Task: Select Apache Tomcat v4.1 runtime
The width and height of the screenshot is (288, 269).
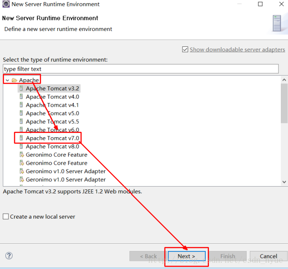Action: click(x=52, y=105)
